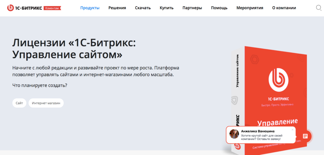Open the red chat form widget button

point(305,136)
